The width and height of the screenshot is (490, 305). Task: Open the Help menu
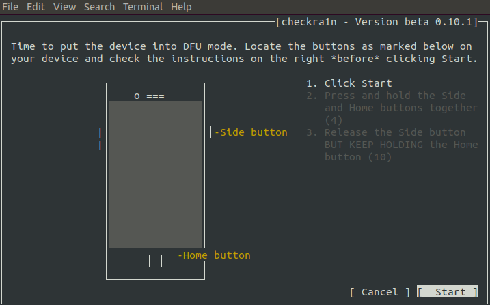tap(181, 7)
